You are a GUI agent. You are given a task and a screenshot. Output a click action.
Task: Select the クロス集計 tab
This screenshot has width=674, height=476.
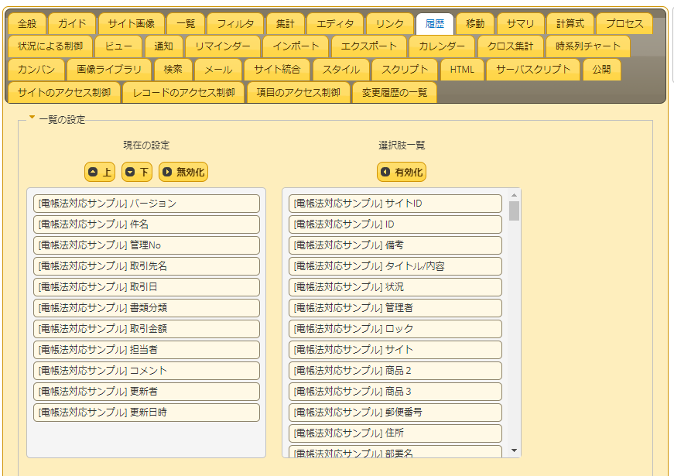coord(510,46)
